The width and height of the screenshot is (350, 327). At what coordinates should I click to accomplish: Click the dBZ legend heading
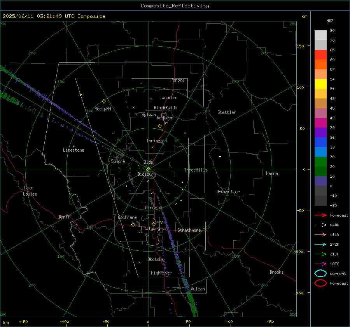pos(330,21)
